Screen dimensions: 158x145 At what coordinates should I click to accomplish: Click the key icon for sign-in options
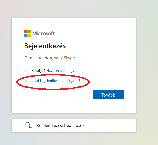click(x=29, y=125)
